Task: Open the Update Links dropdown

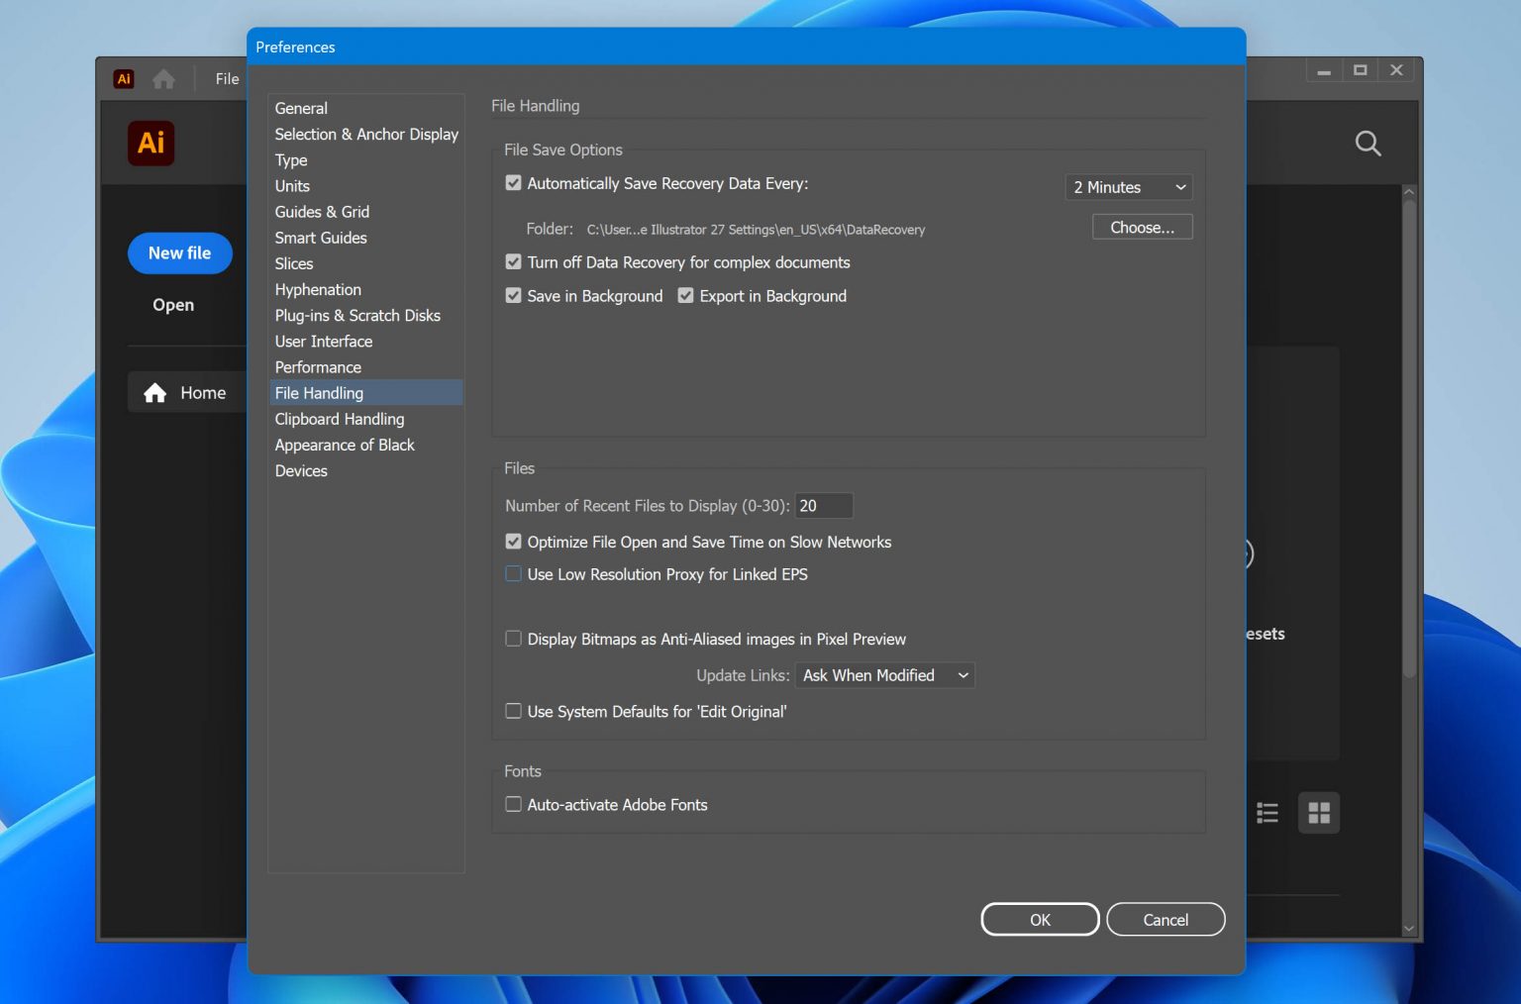Action: pos(884,674)
